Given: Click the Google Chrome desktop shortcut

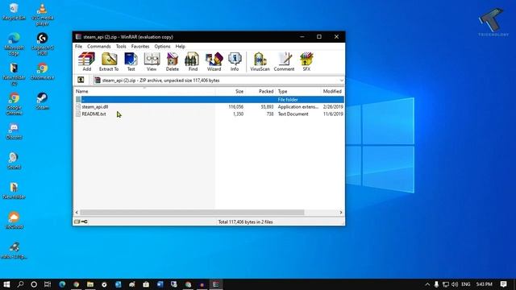Looking at the screenshot, I should coord(14,104).
